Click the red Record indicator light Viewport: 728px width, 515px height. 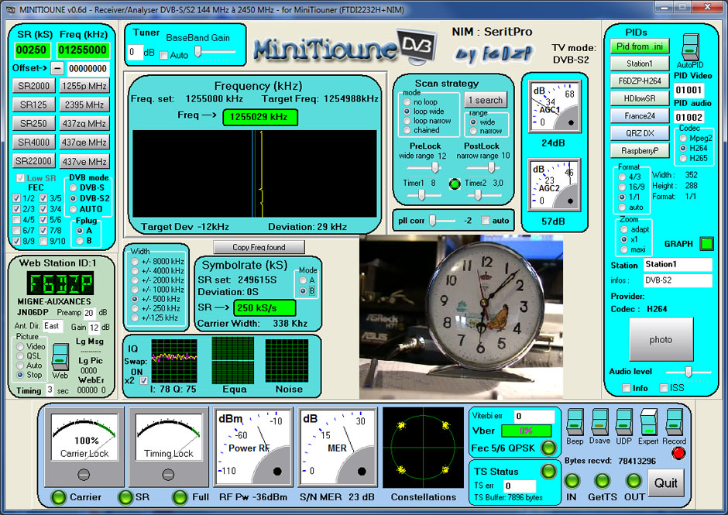[678, 453]
